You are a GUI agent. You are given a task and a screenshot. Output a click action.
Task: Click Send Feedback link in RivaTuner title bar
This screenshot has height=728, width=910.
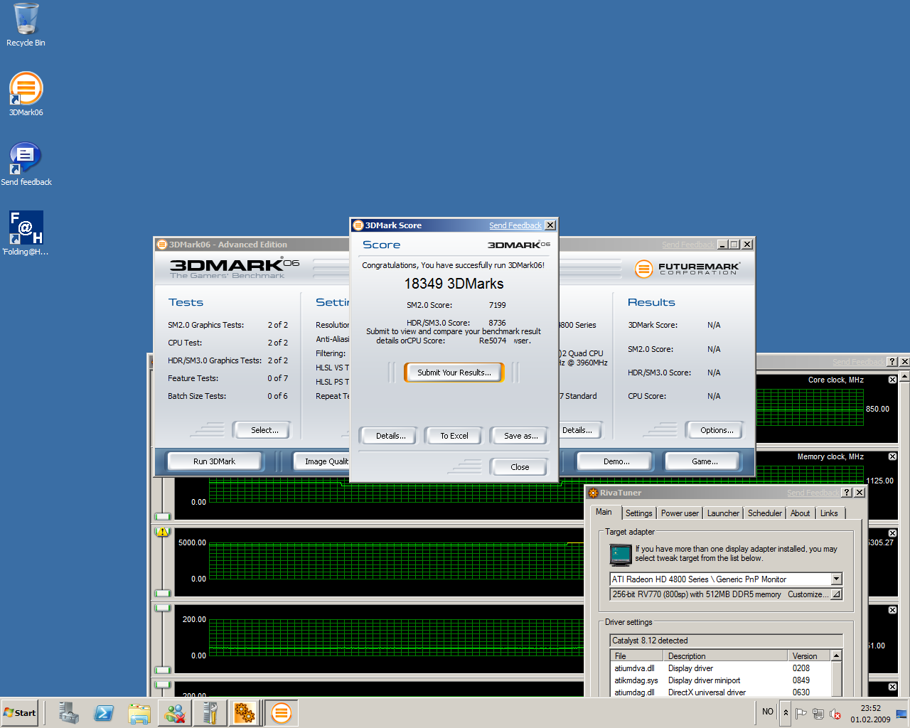pos(813,493)
